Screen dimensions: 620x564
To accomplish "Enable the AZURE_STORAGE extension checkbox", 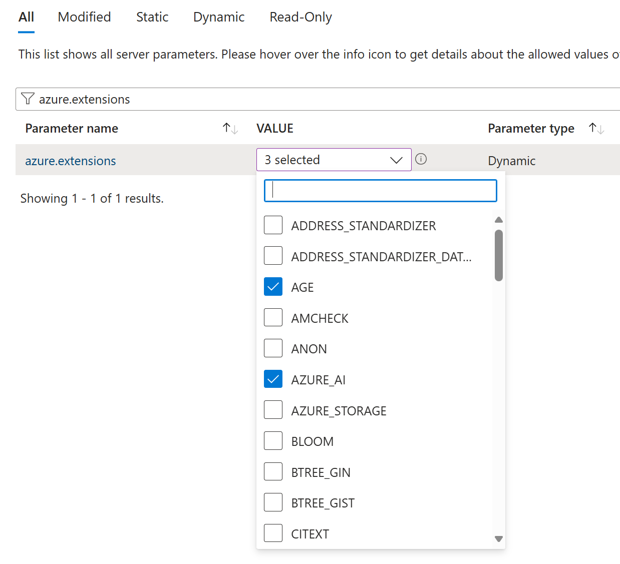I will (x=273, y=410).
